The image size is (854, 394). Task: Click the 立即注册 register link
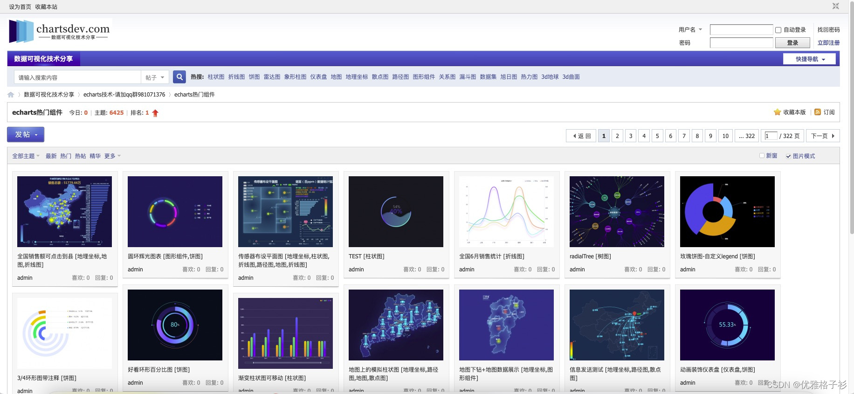point(828,42)
